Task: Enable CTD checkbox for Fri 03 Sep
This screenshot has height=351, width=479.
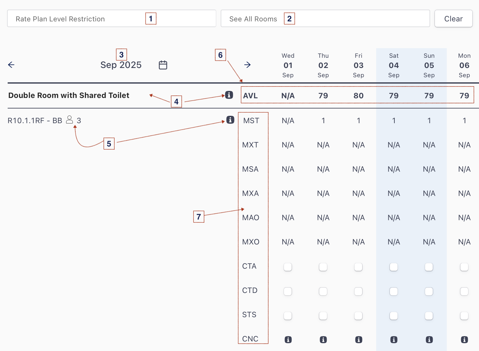Action: click(358, 291)
